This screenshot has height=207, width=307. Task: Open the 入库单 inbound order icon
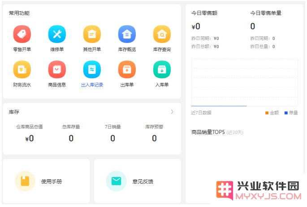pyautogui.click(x=162, y=69)
